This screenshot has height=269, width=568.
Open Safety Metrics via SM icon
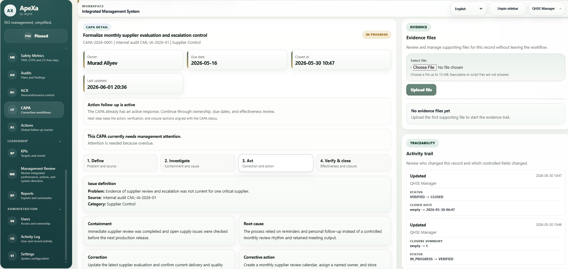[12, 58]
